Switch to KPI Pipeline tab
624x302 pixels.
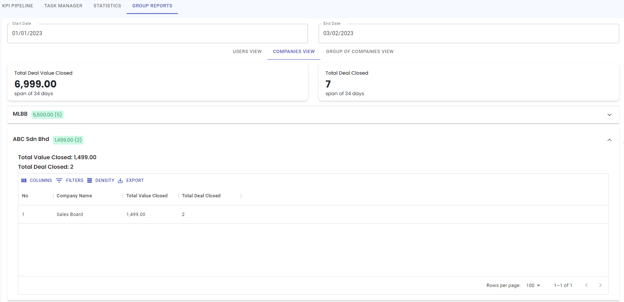18,6
